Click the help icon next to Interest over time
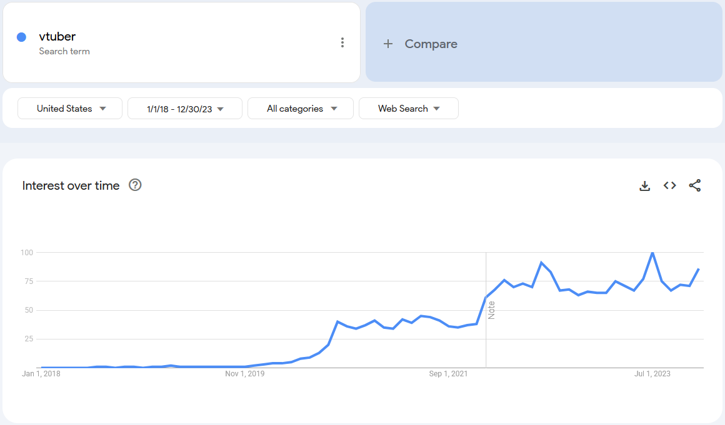Viewport: 725px width, 425px height. point(135,185)
